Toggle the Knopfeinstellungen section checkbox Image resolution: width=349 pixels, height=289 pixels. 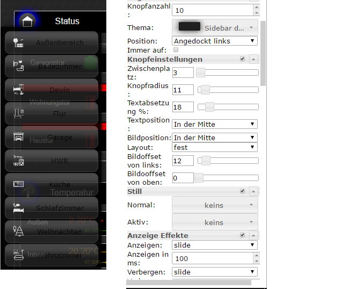(242, 59)
